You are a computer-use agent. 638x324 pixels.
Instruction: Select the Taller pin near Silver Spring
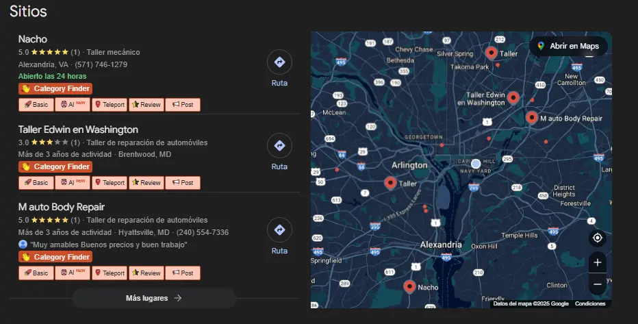tap(491, 53)
